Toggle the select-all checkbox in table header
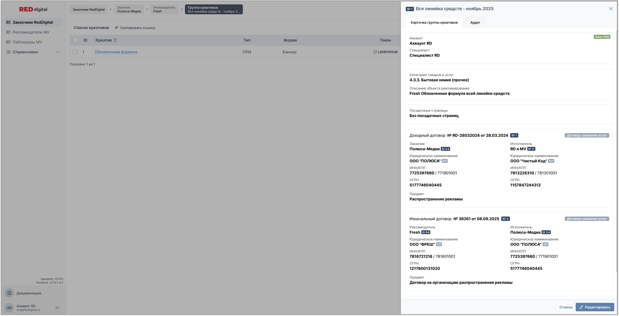This screenshot has height=316, width=619. pos(75,40)
